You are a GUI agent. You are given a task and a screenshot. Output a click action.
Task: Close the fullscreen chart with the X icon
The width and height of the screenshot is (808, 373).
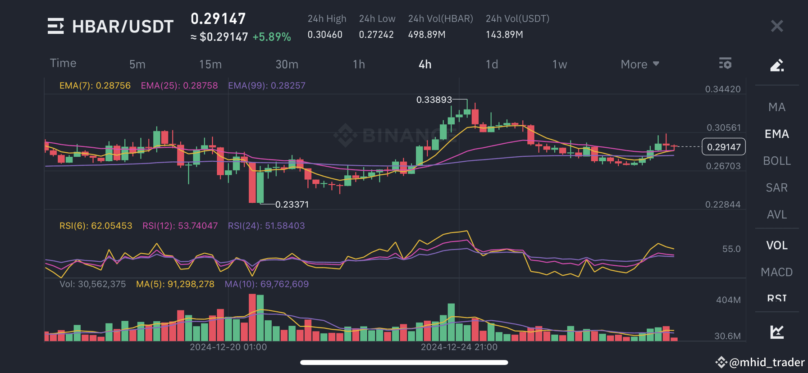point(776,26)
